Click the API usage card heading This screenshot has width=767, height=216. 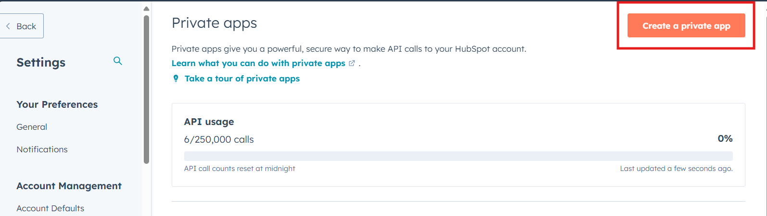pos(209,122)
